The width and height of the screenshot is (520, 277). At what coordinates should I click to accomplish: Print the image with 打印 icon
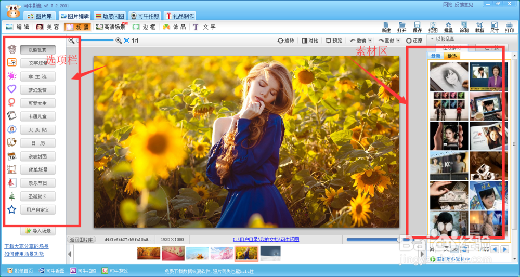(x=510, y=27)
